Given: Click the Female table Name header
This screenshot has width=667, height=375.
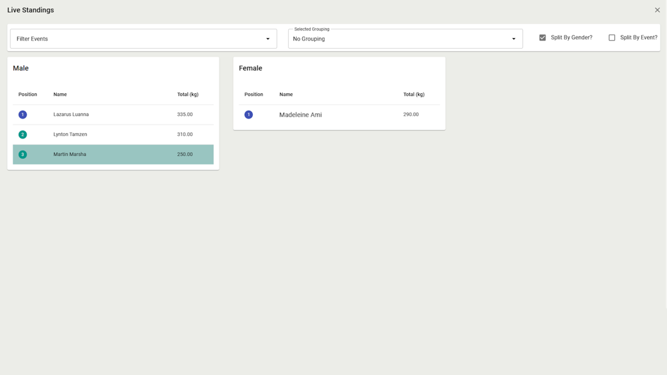Looking at the screenshot, I should 286,95.
